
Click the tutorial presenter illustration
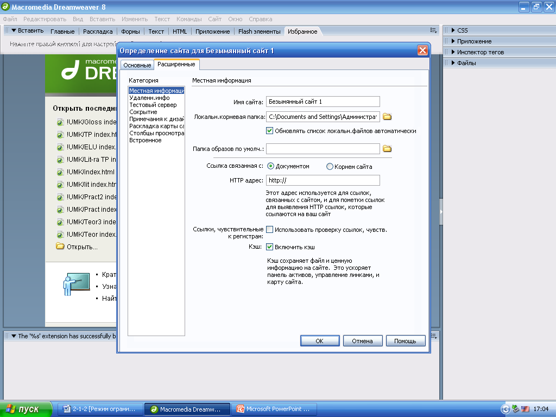point(76,285)
